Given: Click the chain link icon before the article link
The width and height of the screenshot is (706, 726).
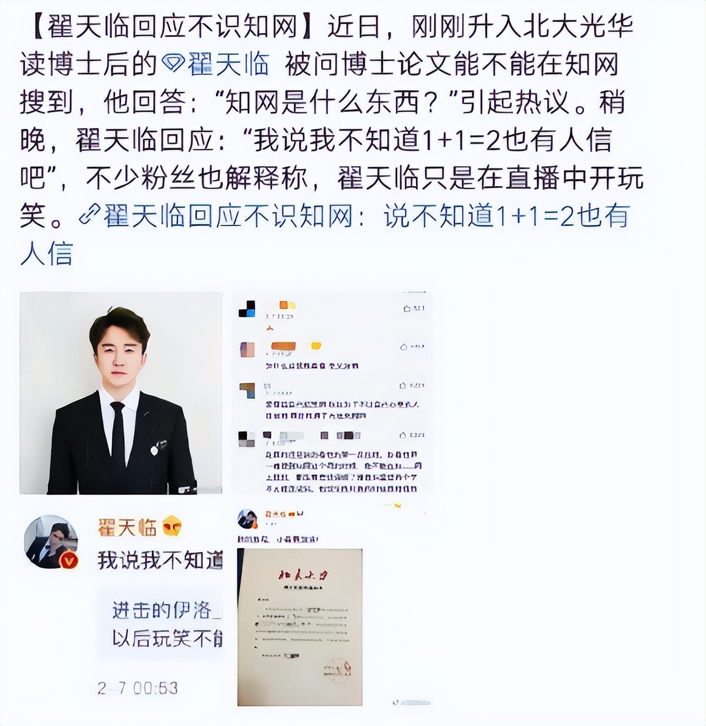Looking at the screenshot, I should click(x=90, y=216).
